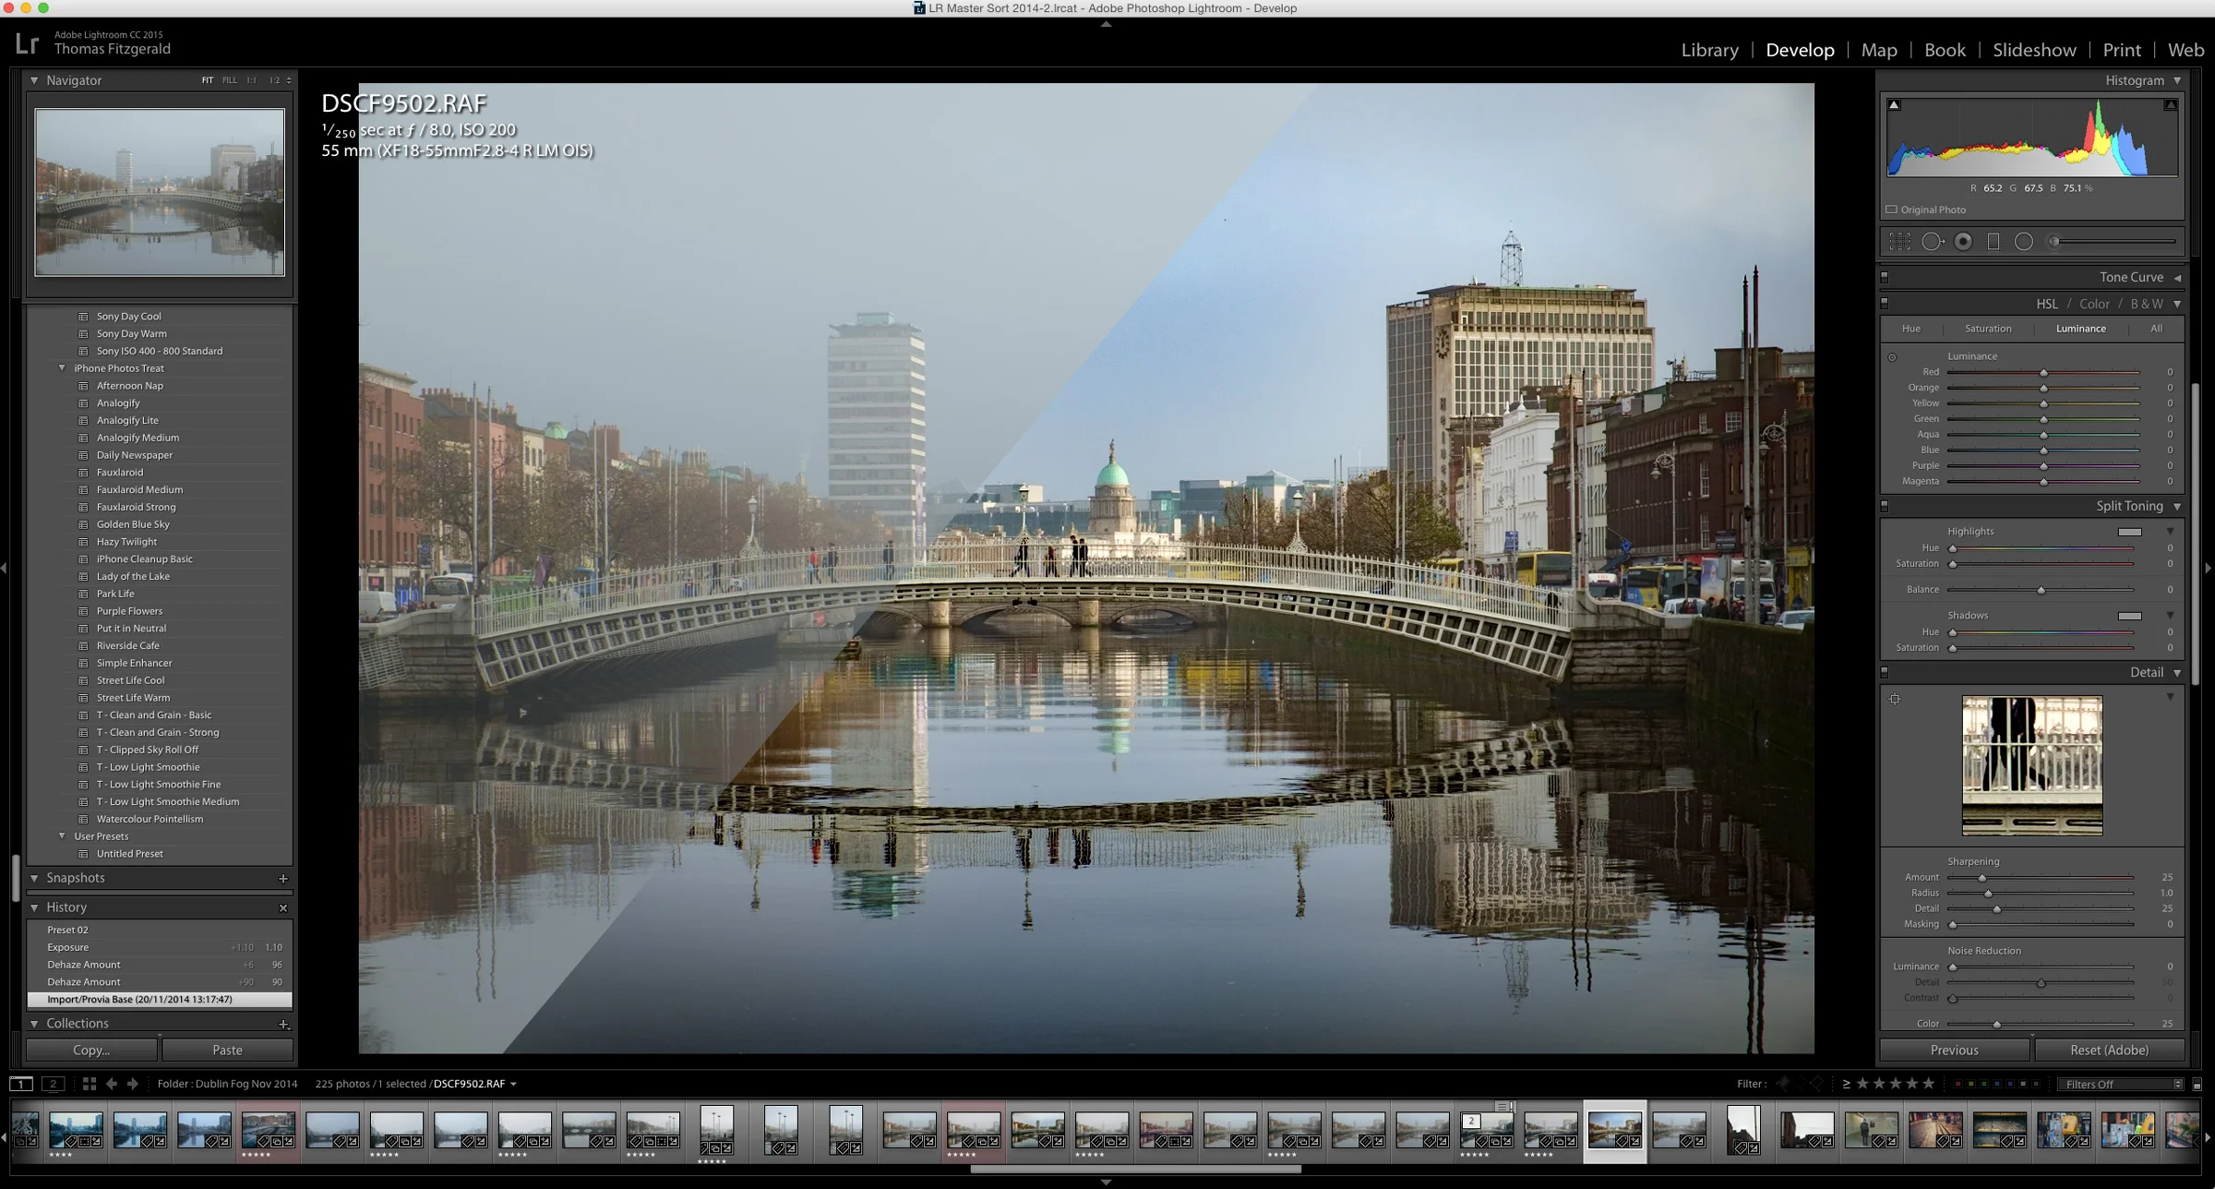Select the Crop Overlay tool

tap(1899, 242)
